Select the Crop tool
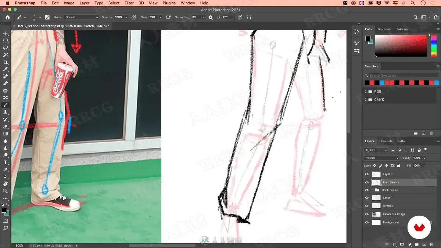Image resolution: width=441 pixels, height=248 pixels. 6,62
